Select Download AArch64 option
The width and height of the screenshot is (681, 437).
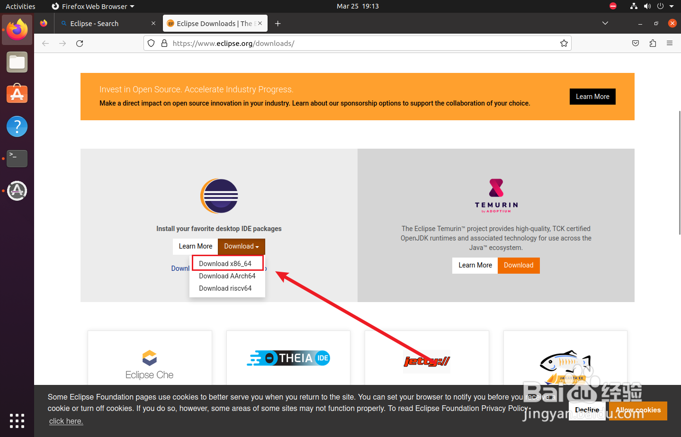point(227,276)
